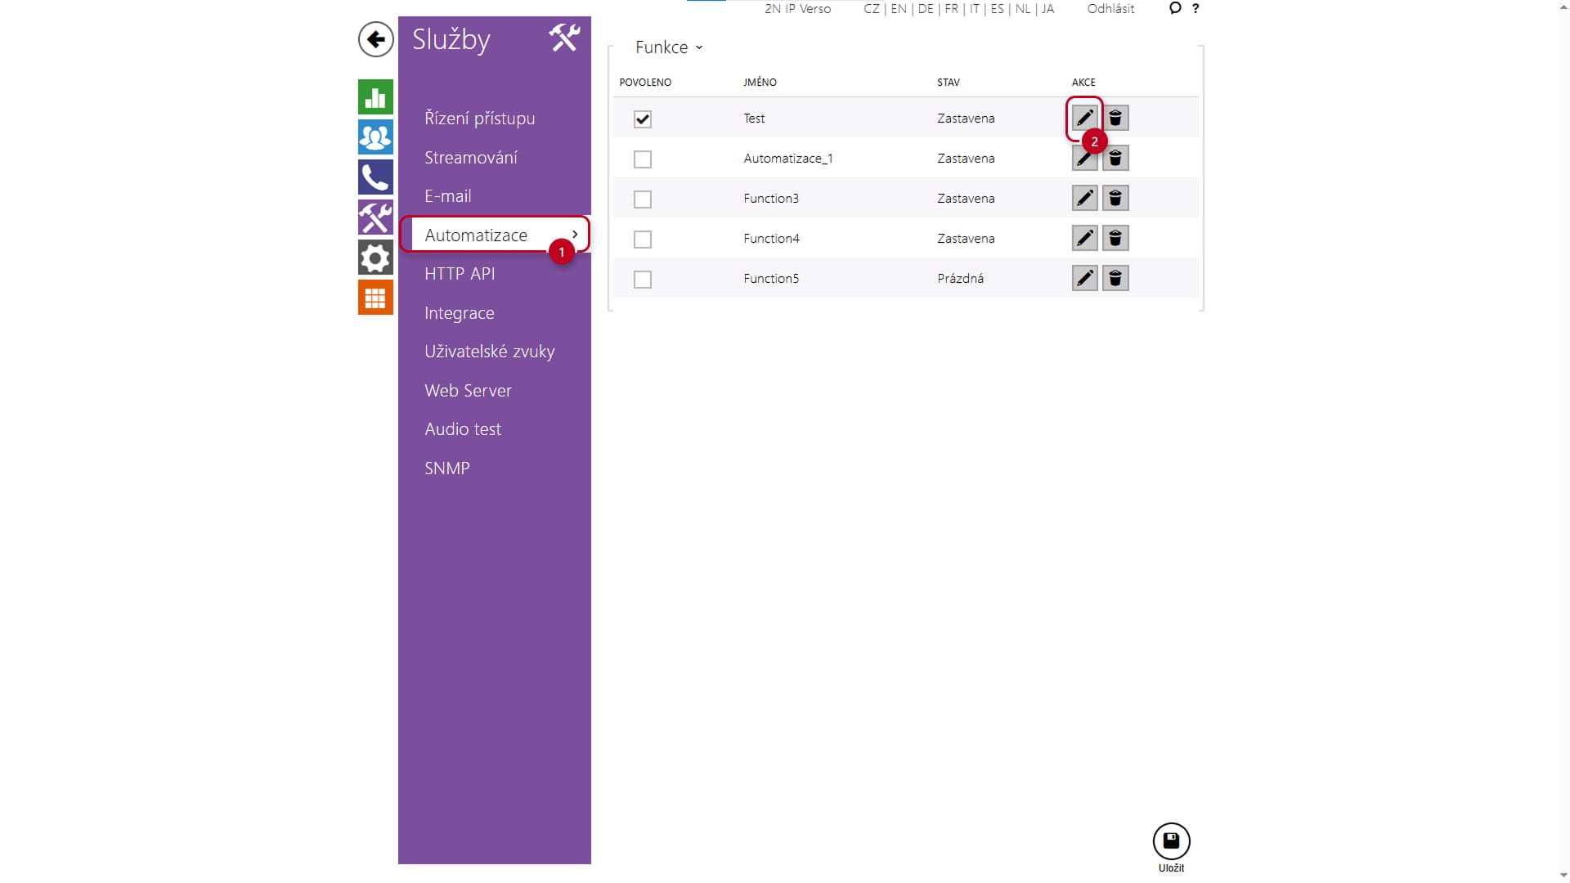The height and width of the screenshot is (883, 1570).
Task: Enable the Function4 checkbox
Action: [643, 240]
